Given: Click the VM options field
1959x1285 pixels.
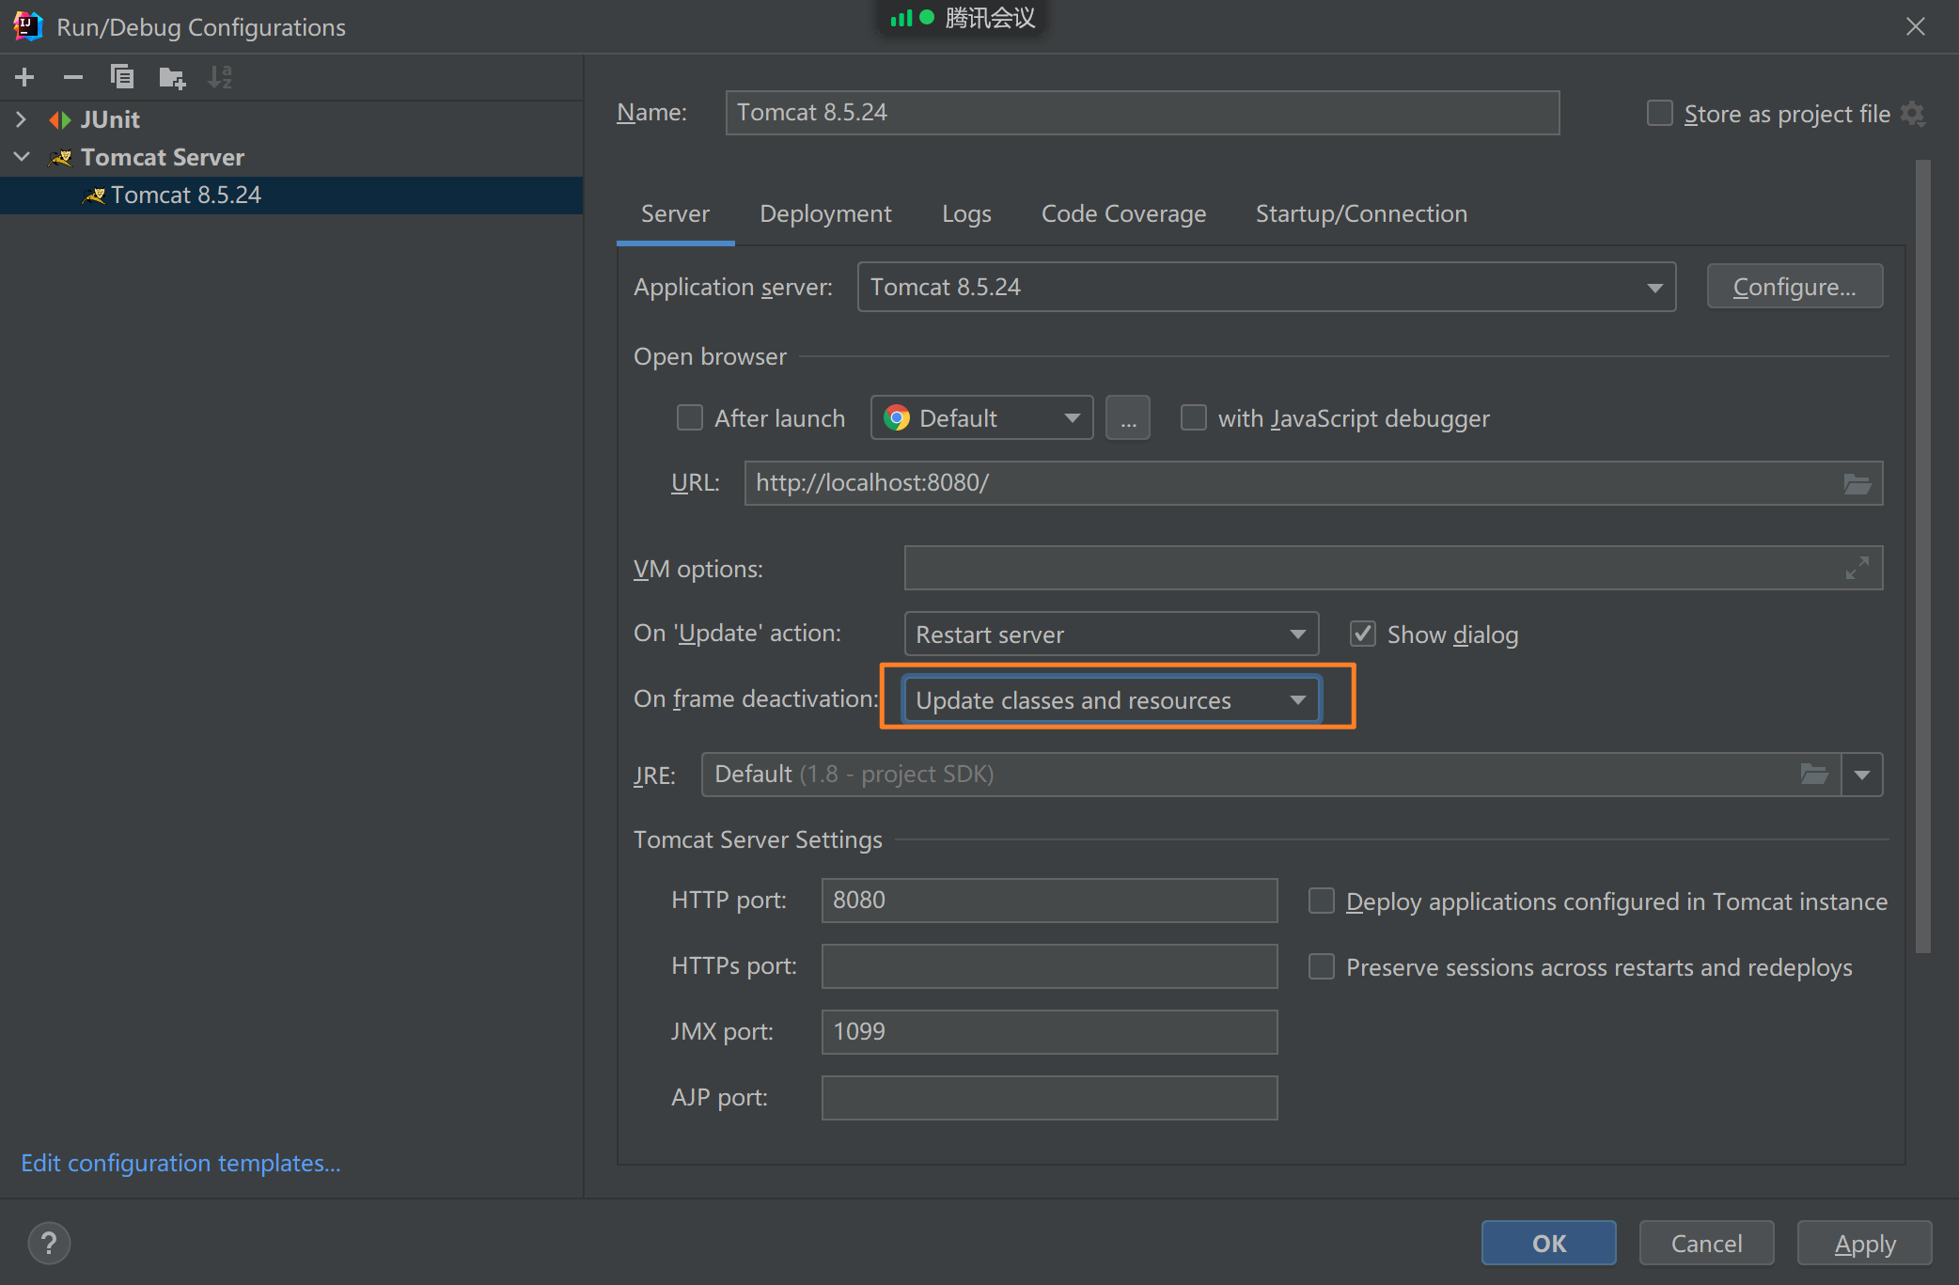Looking at the screenshot, I should pyautogui.click(x=1393, y=568).
